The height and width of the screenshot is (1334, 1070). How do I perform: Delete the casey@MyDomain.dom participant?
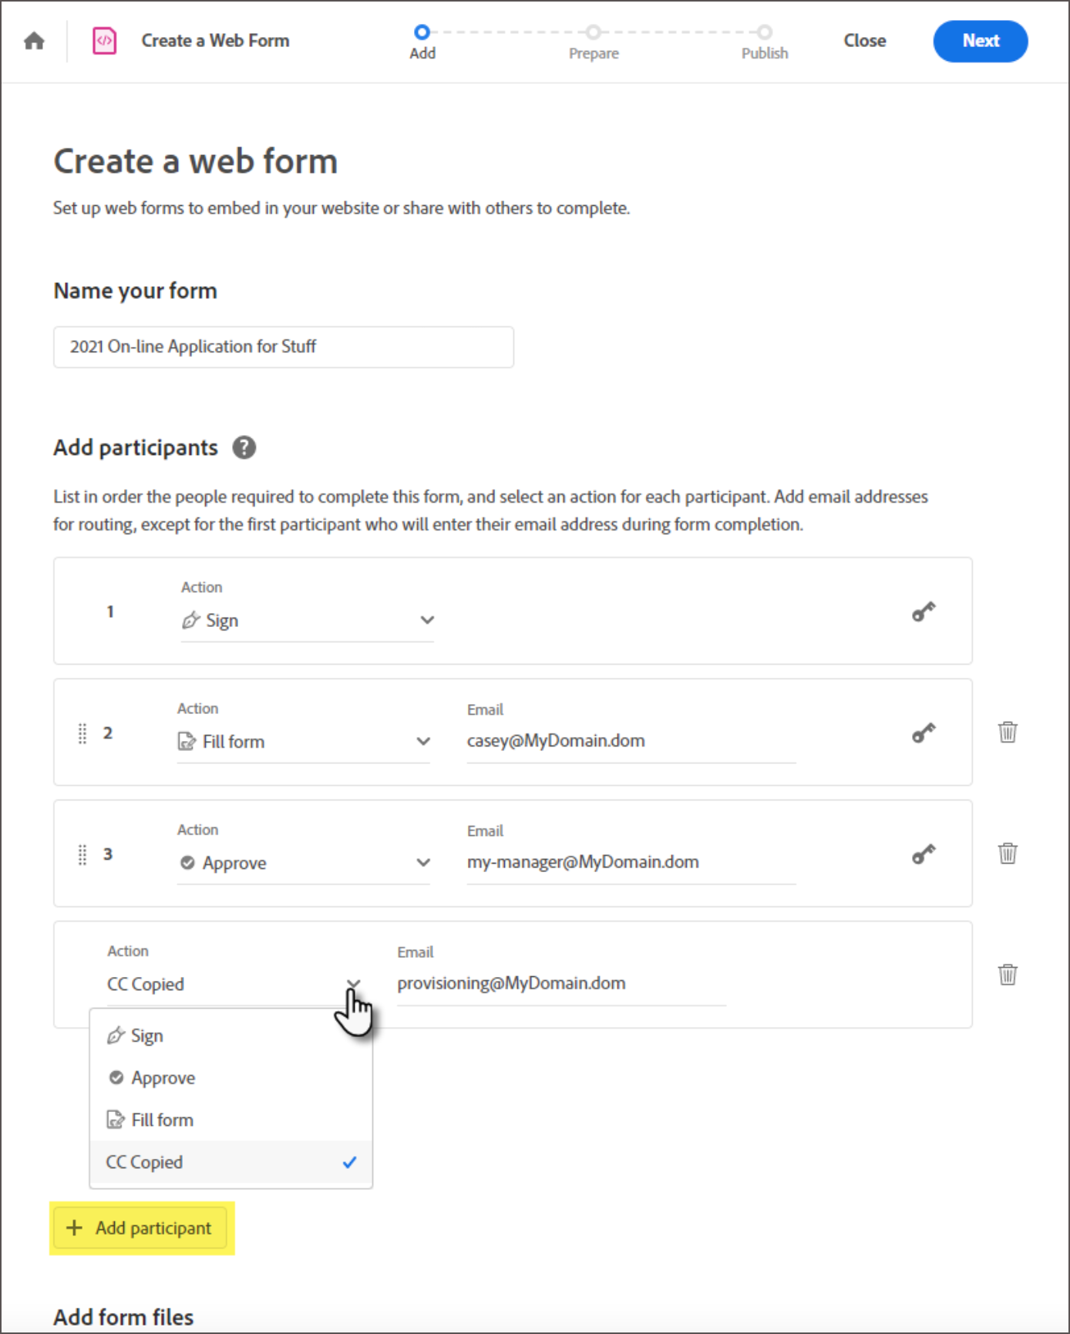tap(1008, 733)
